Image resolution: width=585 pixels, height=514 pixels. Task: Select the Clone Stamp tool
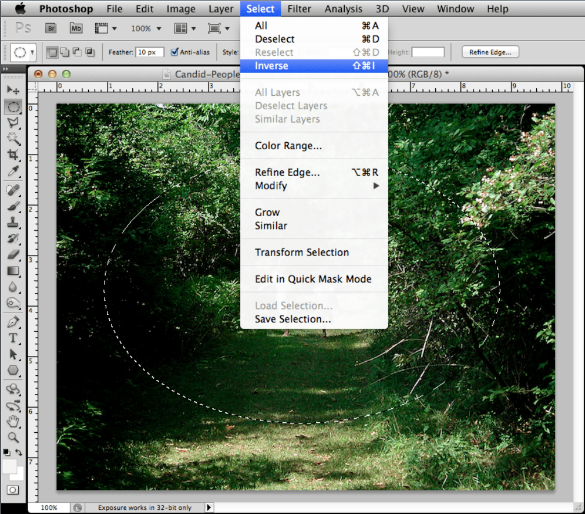coord(13,222)
